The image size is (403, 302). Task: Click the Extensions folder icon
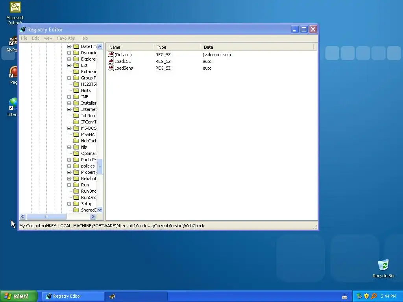click(x=76, y=72)
